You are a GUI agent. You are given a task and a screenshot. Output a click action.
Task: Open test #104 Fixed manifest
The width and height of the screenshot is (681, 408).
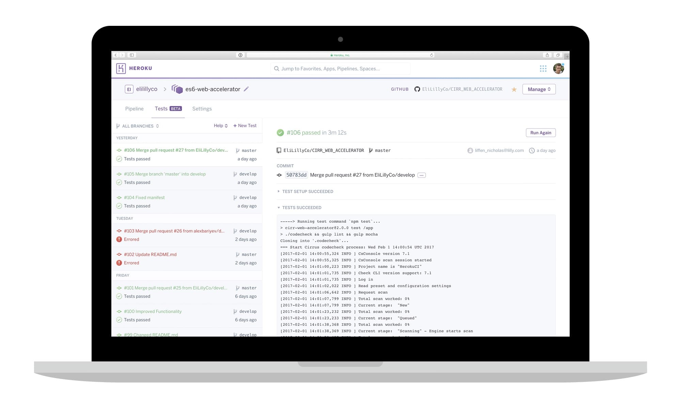[187, 202]
